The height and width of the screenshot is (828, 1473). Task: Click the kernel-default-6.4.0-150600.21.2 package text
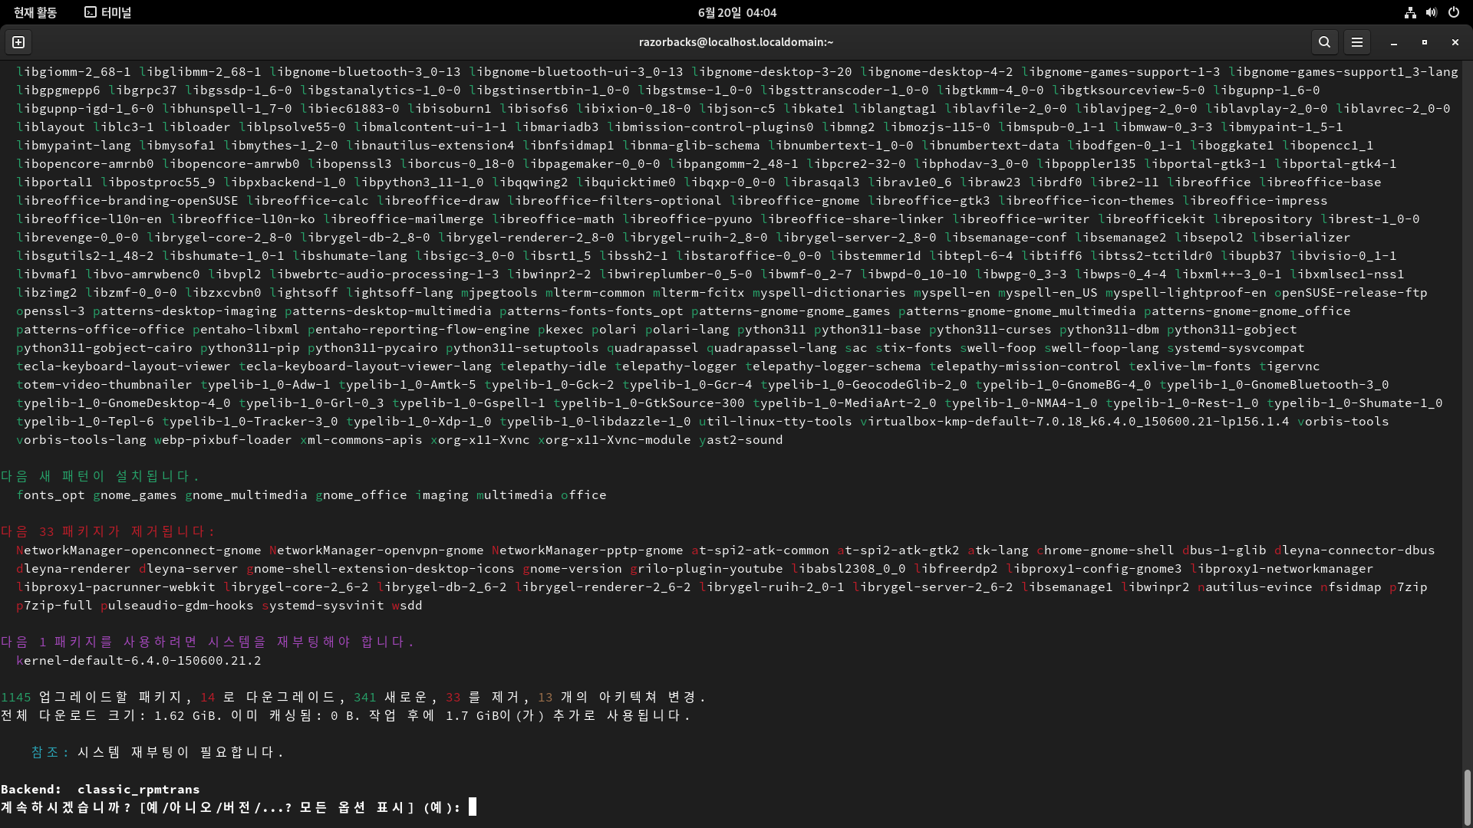(x=139, y=660)
